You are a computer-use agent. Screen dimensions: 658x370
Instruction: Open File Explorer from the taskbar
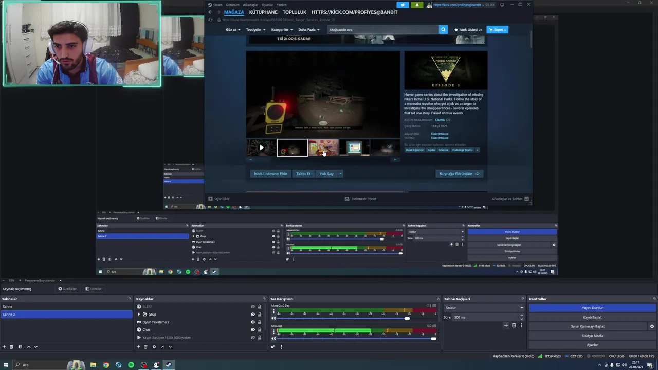93,365
